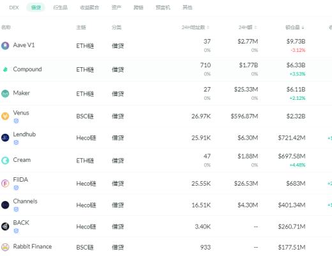Click the FilDA logo icon
332x256 pixels.
tap(5, 183)
